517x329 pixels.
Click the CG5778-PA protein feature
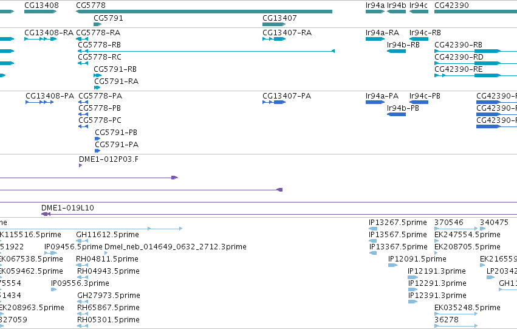(x=83, y=102)
